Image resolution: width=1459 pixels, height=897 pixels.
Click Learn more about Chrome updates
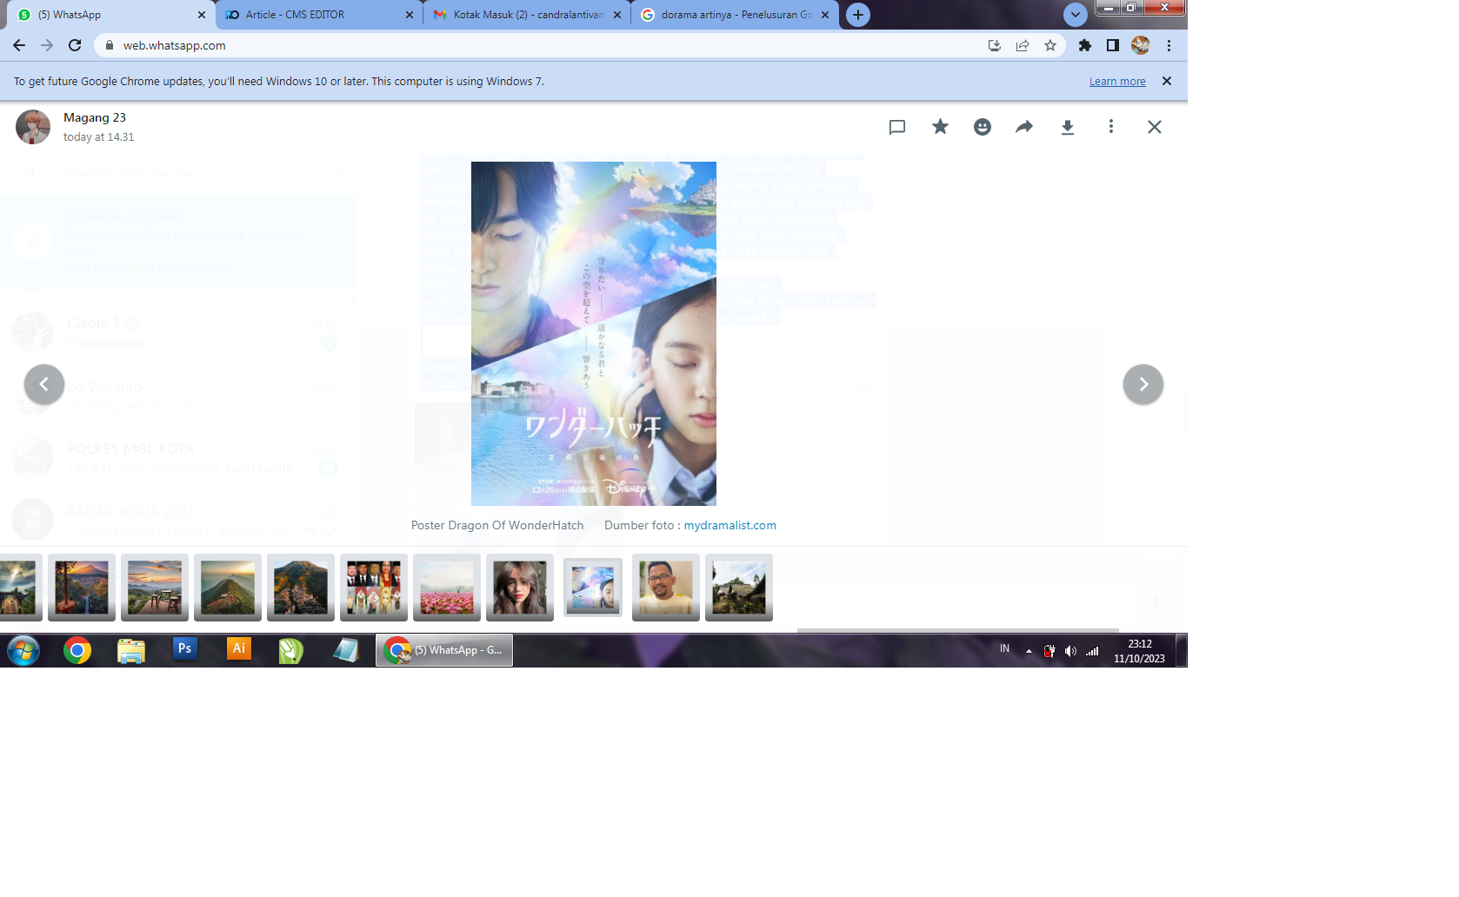1117,82
